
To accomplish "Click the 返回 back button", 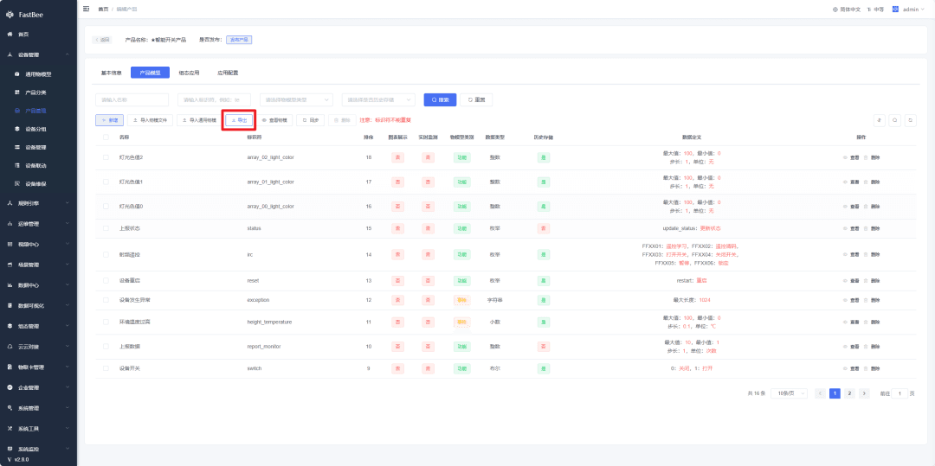I will [102, 40].
